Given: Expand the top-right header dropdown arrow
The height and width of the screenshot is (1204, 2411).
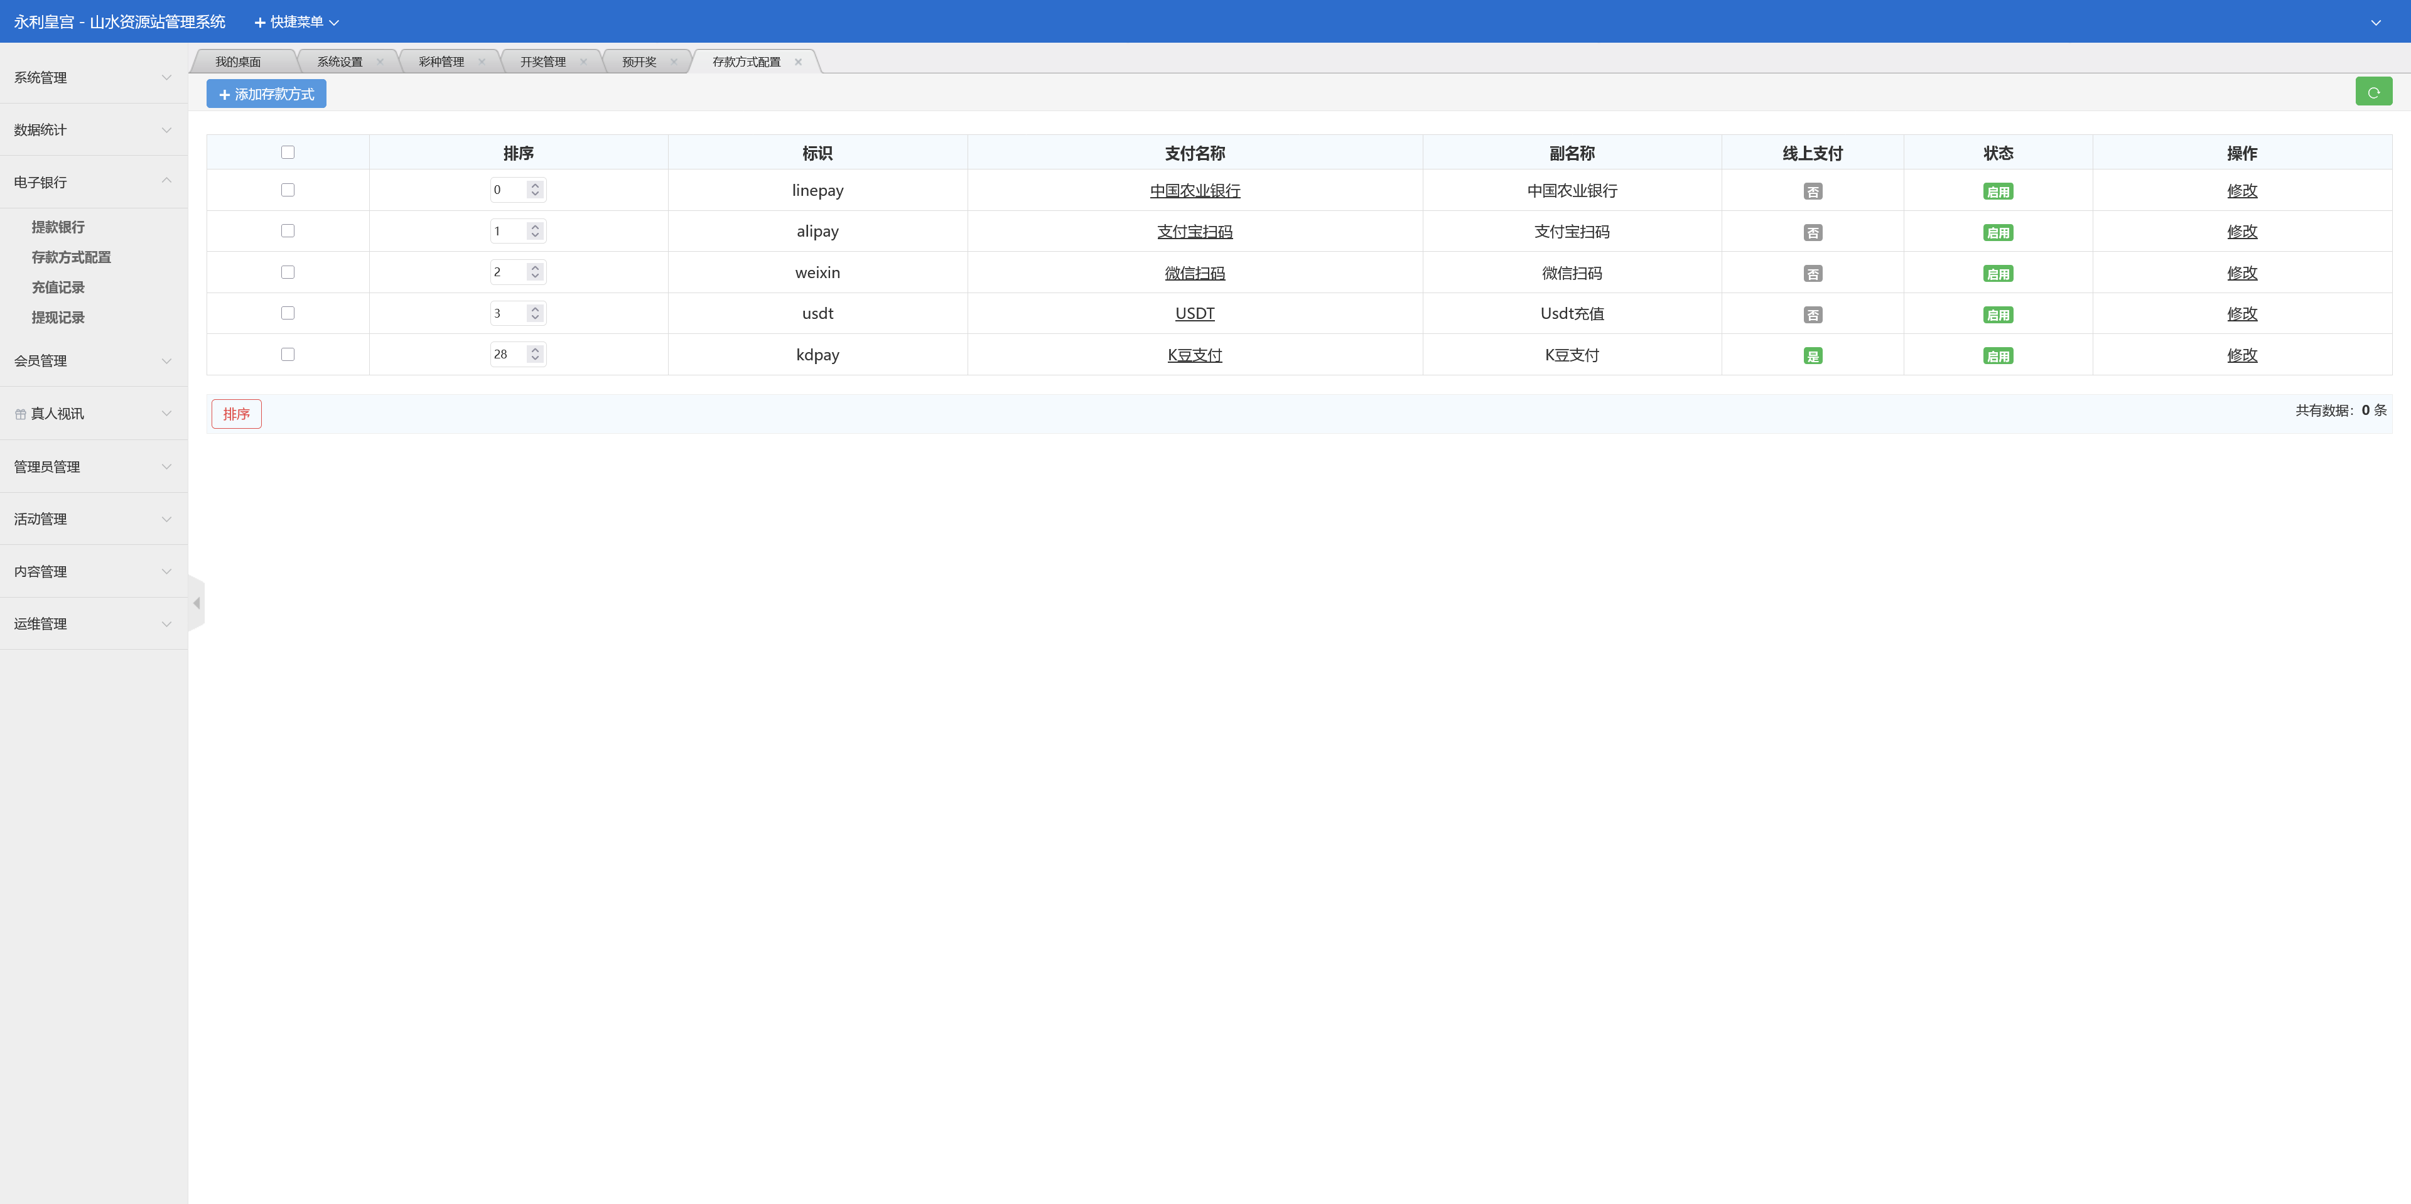Looking at the screenshot, I should tap(2375, 23).
